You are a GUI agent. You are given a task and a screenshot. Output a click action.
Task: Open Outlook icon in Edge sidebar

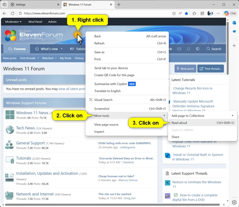tap(234, 23)
